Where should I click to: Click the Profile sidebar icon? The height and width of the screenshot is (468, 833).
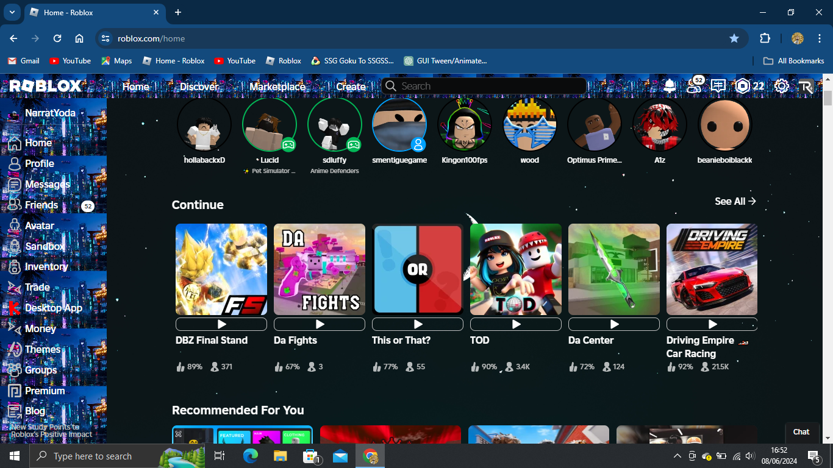coord(15,164)
